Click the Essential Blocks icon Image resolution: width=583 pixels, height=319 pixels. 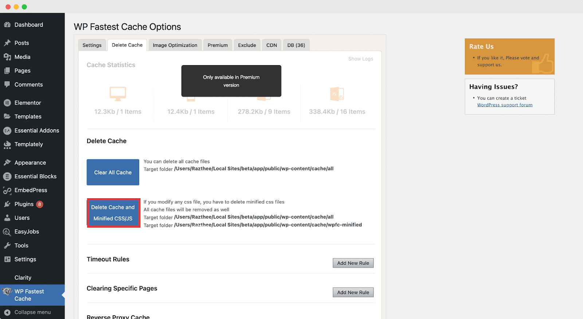(x=7, y=176)
